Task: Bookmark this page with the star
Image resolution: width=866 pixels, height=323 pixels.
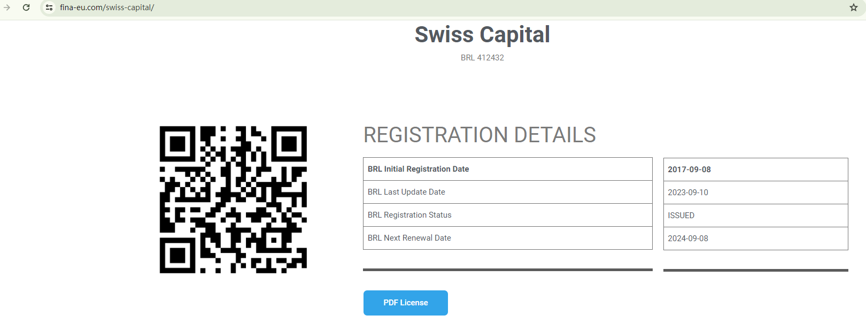Action: 854,7
